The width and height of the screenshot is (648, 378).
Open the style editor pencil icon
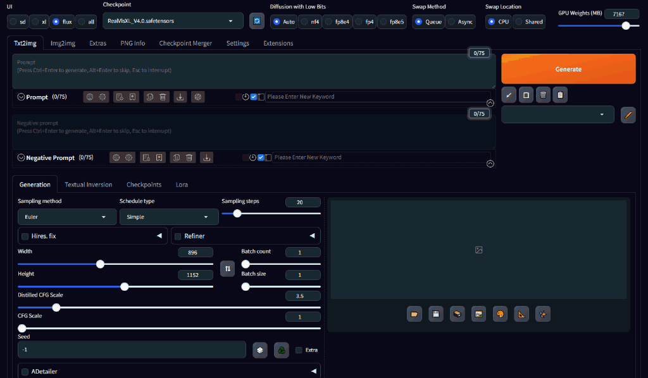[x=628, y=114]
